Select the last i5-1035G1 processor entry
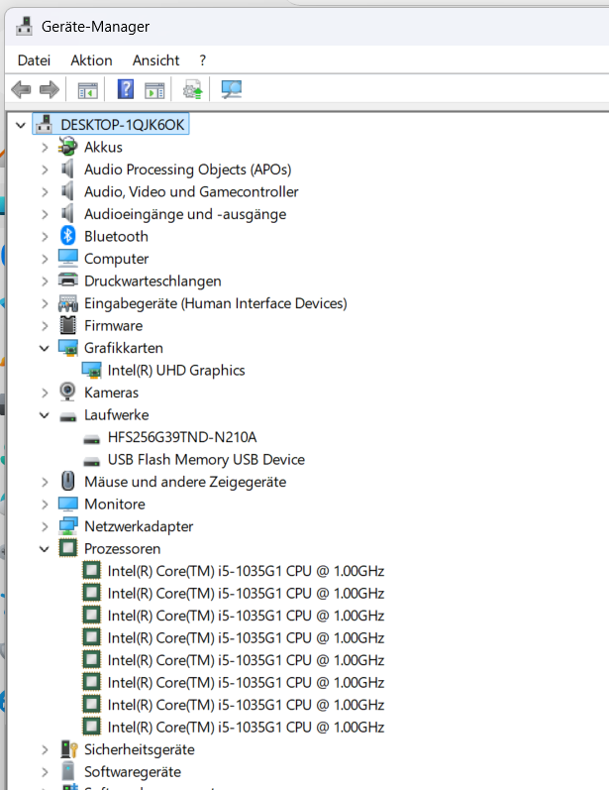This screenshot has width=609, height=790. tap(246, 727)
